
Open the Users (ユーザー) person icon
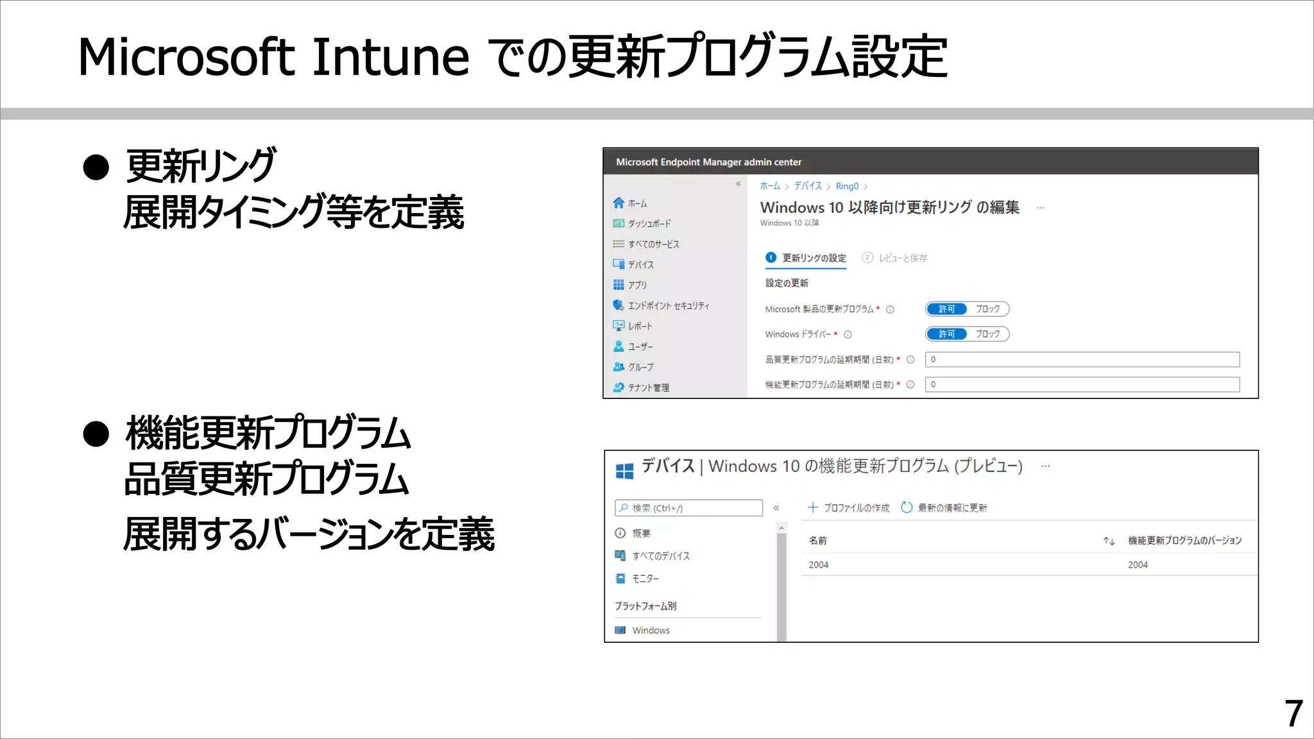(x=619, y=346)
